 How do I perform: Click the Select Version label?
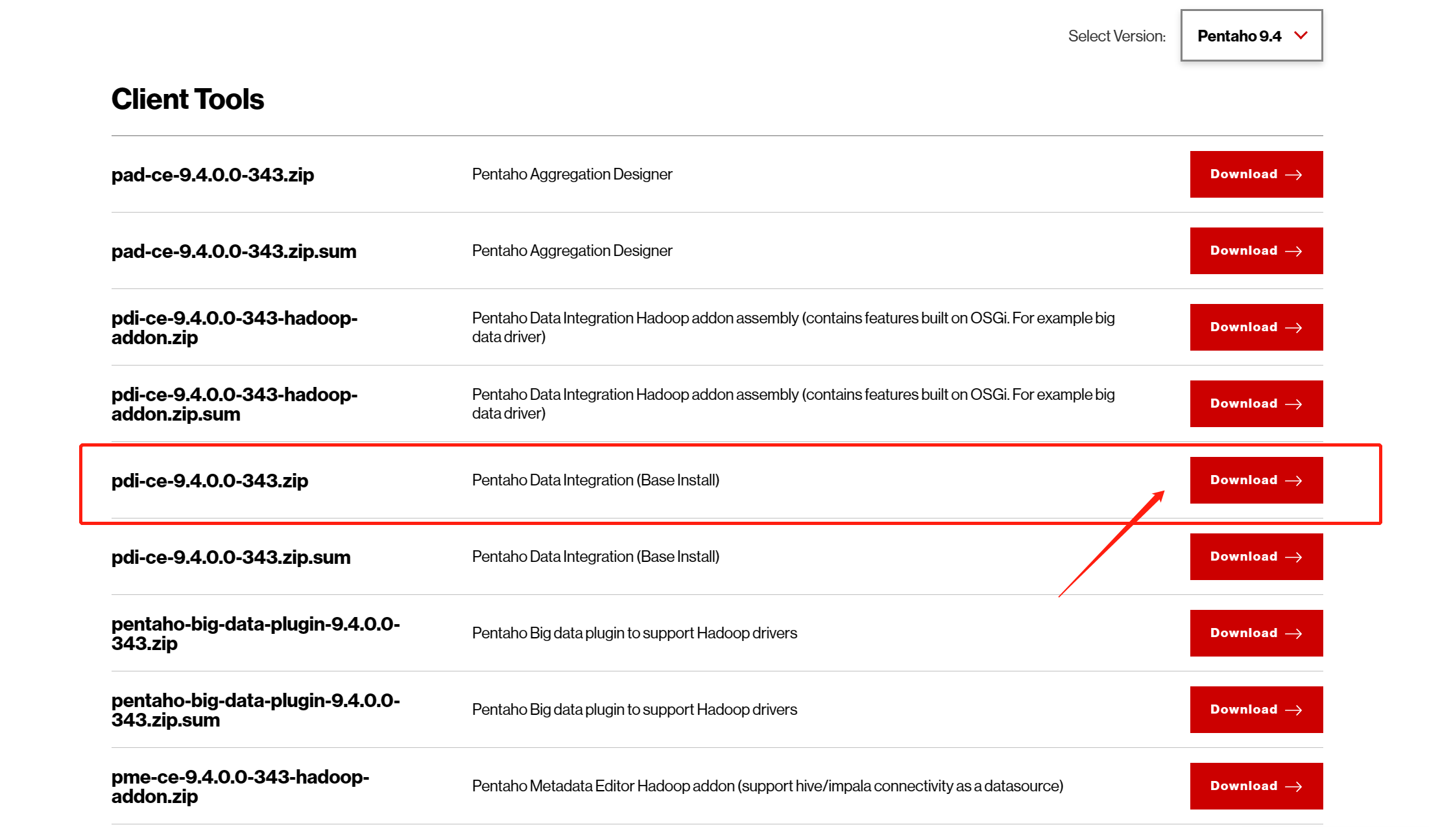(1116, 36)
